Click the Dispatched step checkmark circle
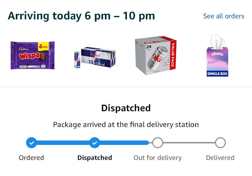This screenshot has height=176, width=252. tap(95, 143)
